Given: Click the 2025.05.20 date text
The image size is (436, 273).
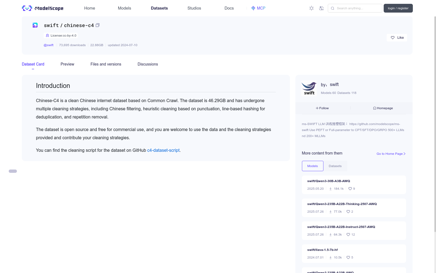Looking at the screenshot, I should [x=315, y=189].
